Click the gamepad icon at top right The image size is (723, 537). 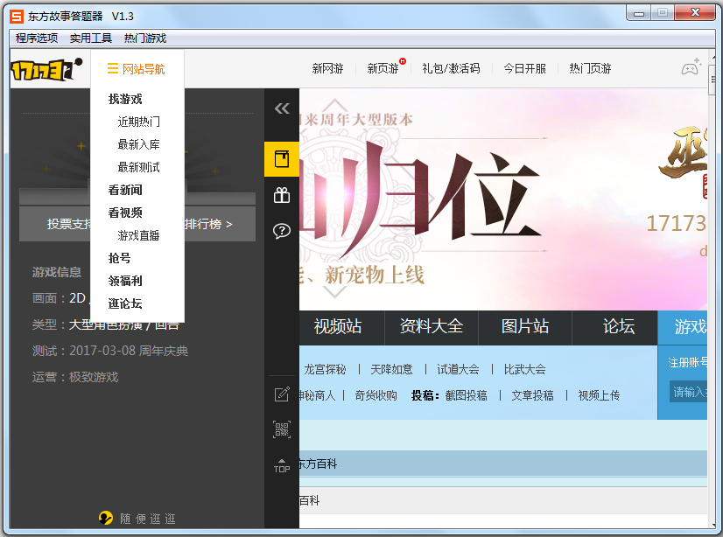(x=691, y=68)
